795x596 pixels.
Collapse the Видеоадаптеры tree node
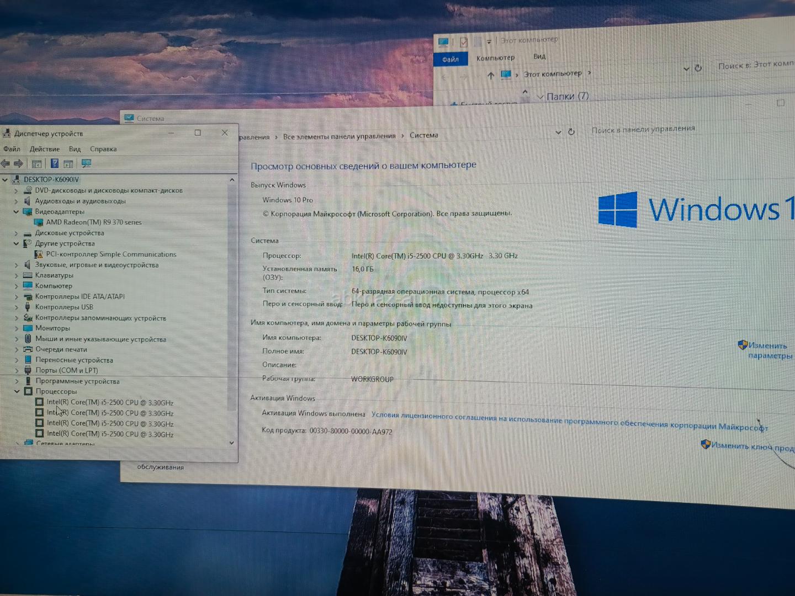16,212
